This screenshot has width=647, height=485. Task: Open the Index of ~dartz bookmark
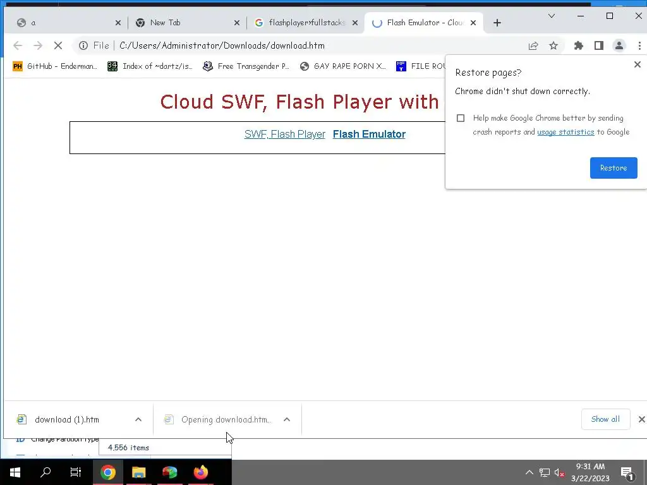click(x=150, y=66)
